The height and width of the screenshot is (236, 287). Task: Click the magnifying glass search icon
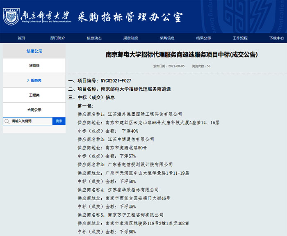coord(7,121)
